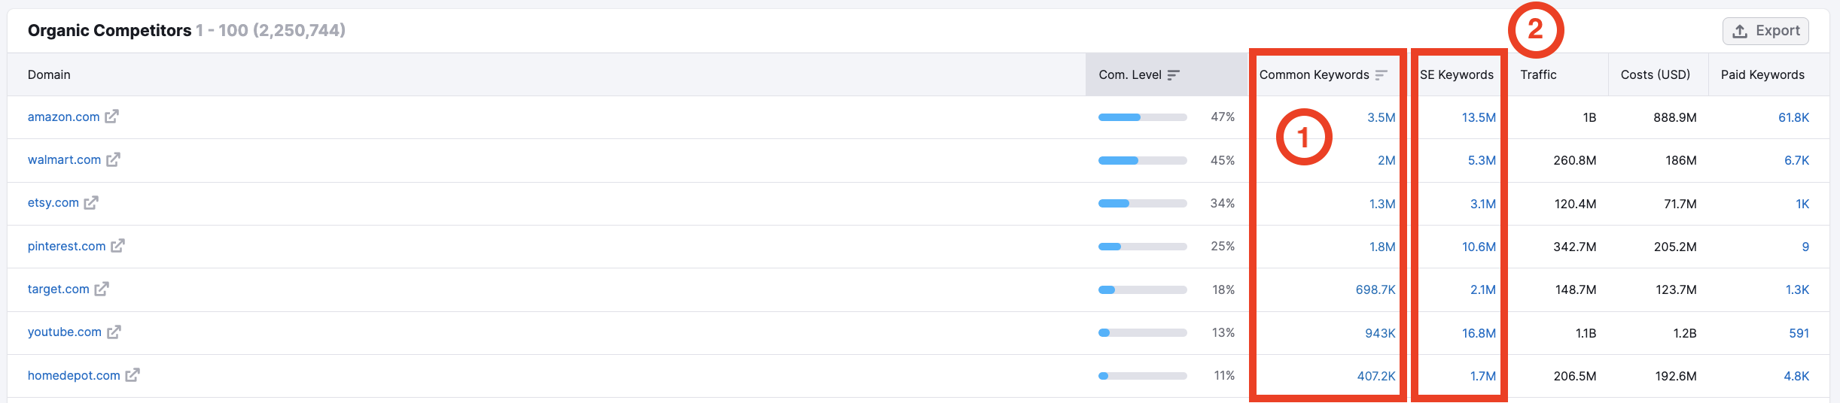Open homedepot.com common keywords 407.2K
1840x403 pixels.
1376,376
